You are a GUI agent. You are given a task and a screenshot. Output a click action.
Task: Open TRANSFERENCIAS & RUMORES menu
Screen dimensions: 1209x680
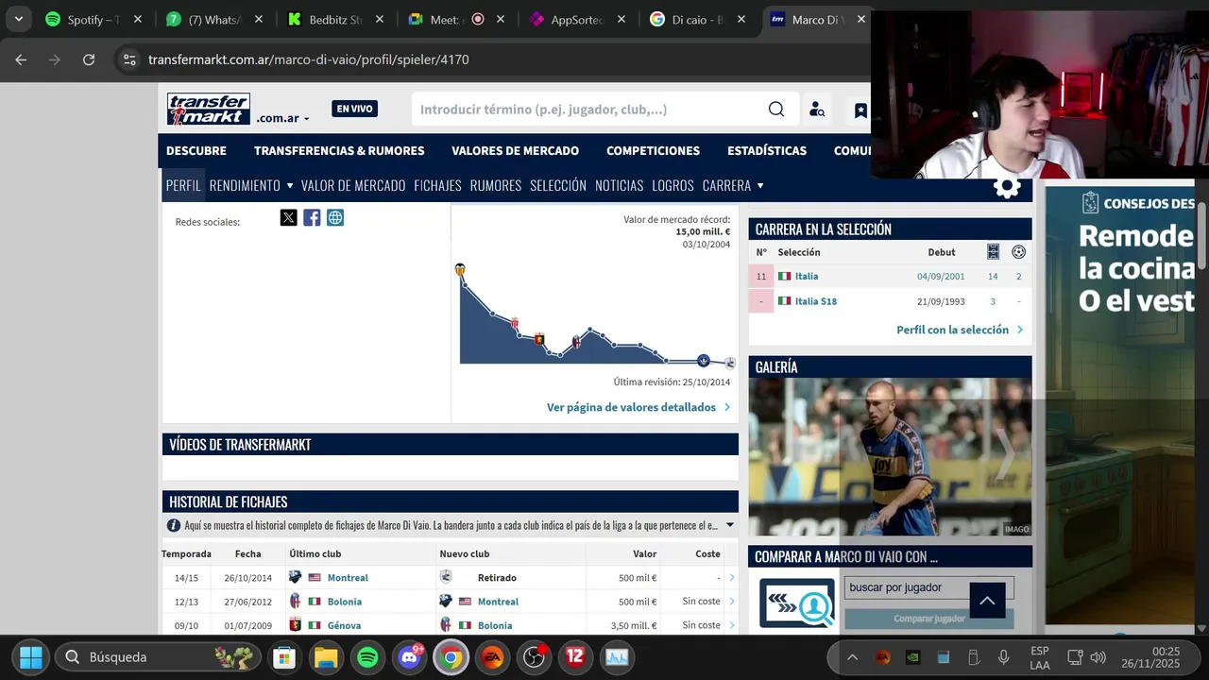click(339, 151)
